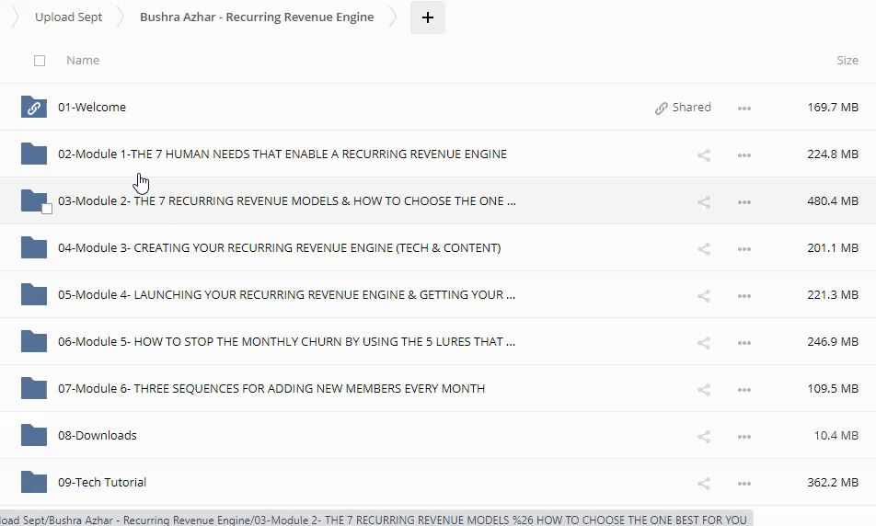The width and height of the screenshot is (876, 526).
Task: Sort files by Size column header
Action: [x=847, y=61]
